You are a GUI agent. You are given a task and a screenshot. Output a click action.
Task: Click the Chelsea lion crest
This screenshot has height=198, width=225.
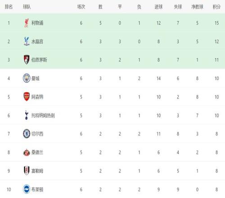point(27,134)
